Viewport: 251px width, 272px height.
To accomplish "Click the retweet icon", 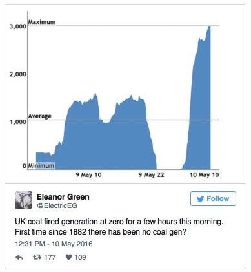I will [37, 257].
